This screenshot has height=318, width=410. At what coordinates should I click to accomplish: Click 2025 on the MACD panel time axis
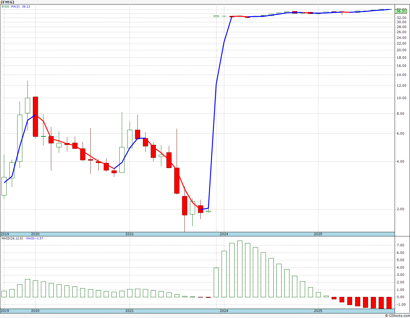pos(318,311)
